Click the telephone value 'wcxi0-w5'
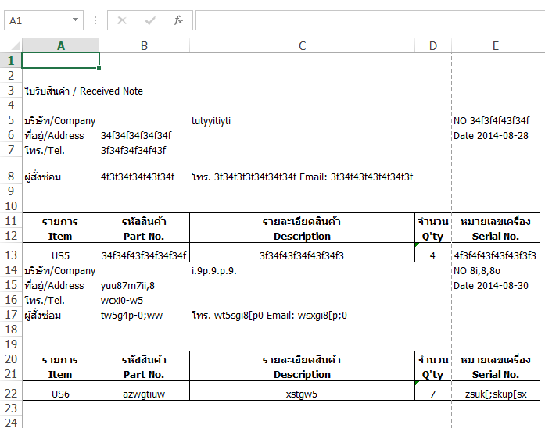The height and width of the screenshot is (428, 545). pyautogui.click(x=122, y=301)
